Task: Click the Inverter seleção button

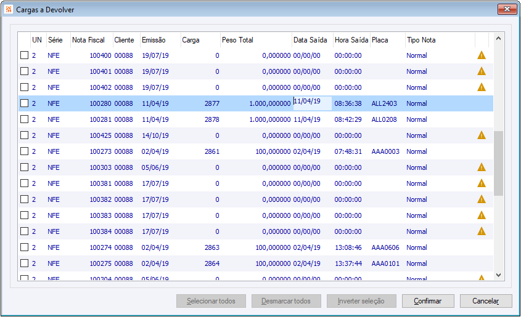Action: pyautogui.click(x=361, y=301)
